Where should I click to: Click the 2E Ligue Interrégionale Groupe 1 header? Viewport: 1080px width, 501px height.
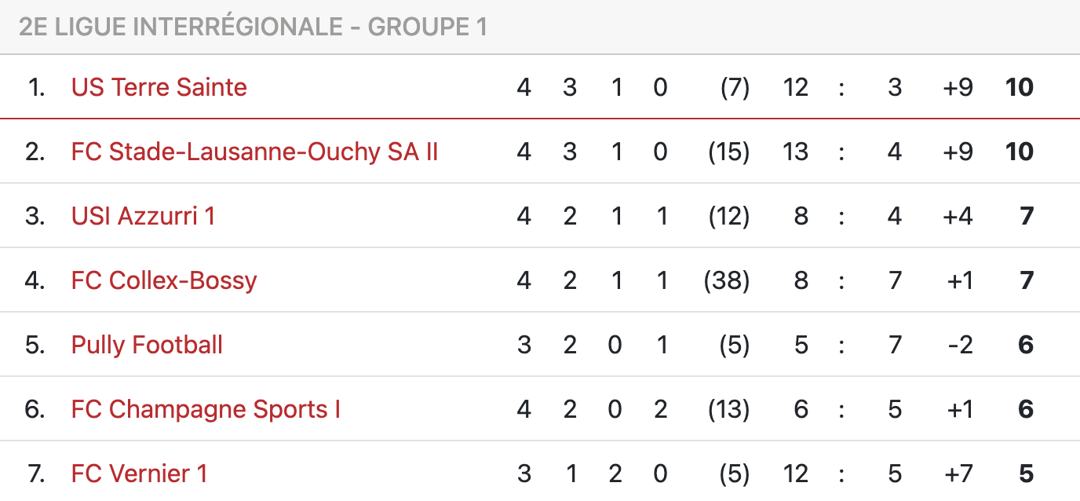pyautogui.click(x=253, y=27)
